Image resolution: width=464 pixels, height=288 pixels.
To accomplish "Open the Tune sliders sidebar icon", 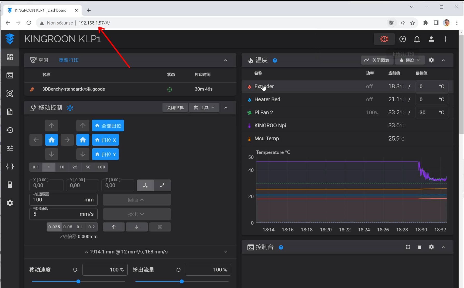I will pyautogui.click(x=10, y=148).
